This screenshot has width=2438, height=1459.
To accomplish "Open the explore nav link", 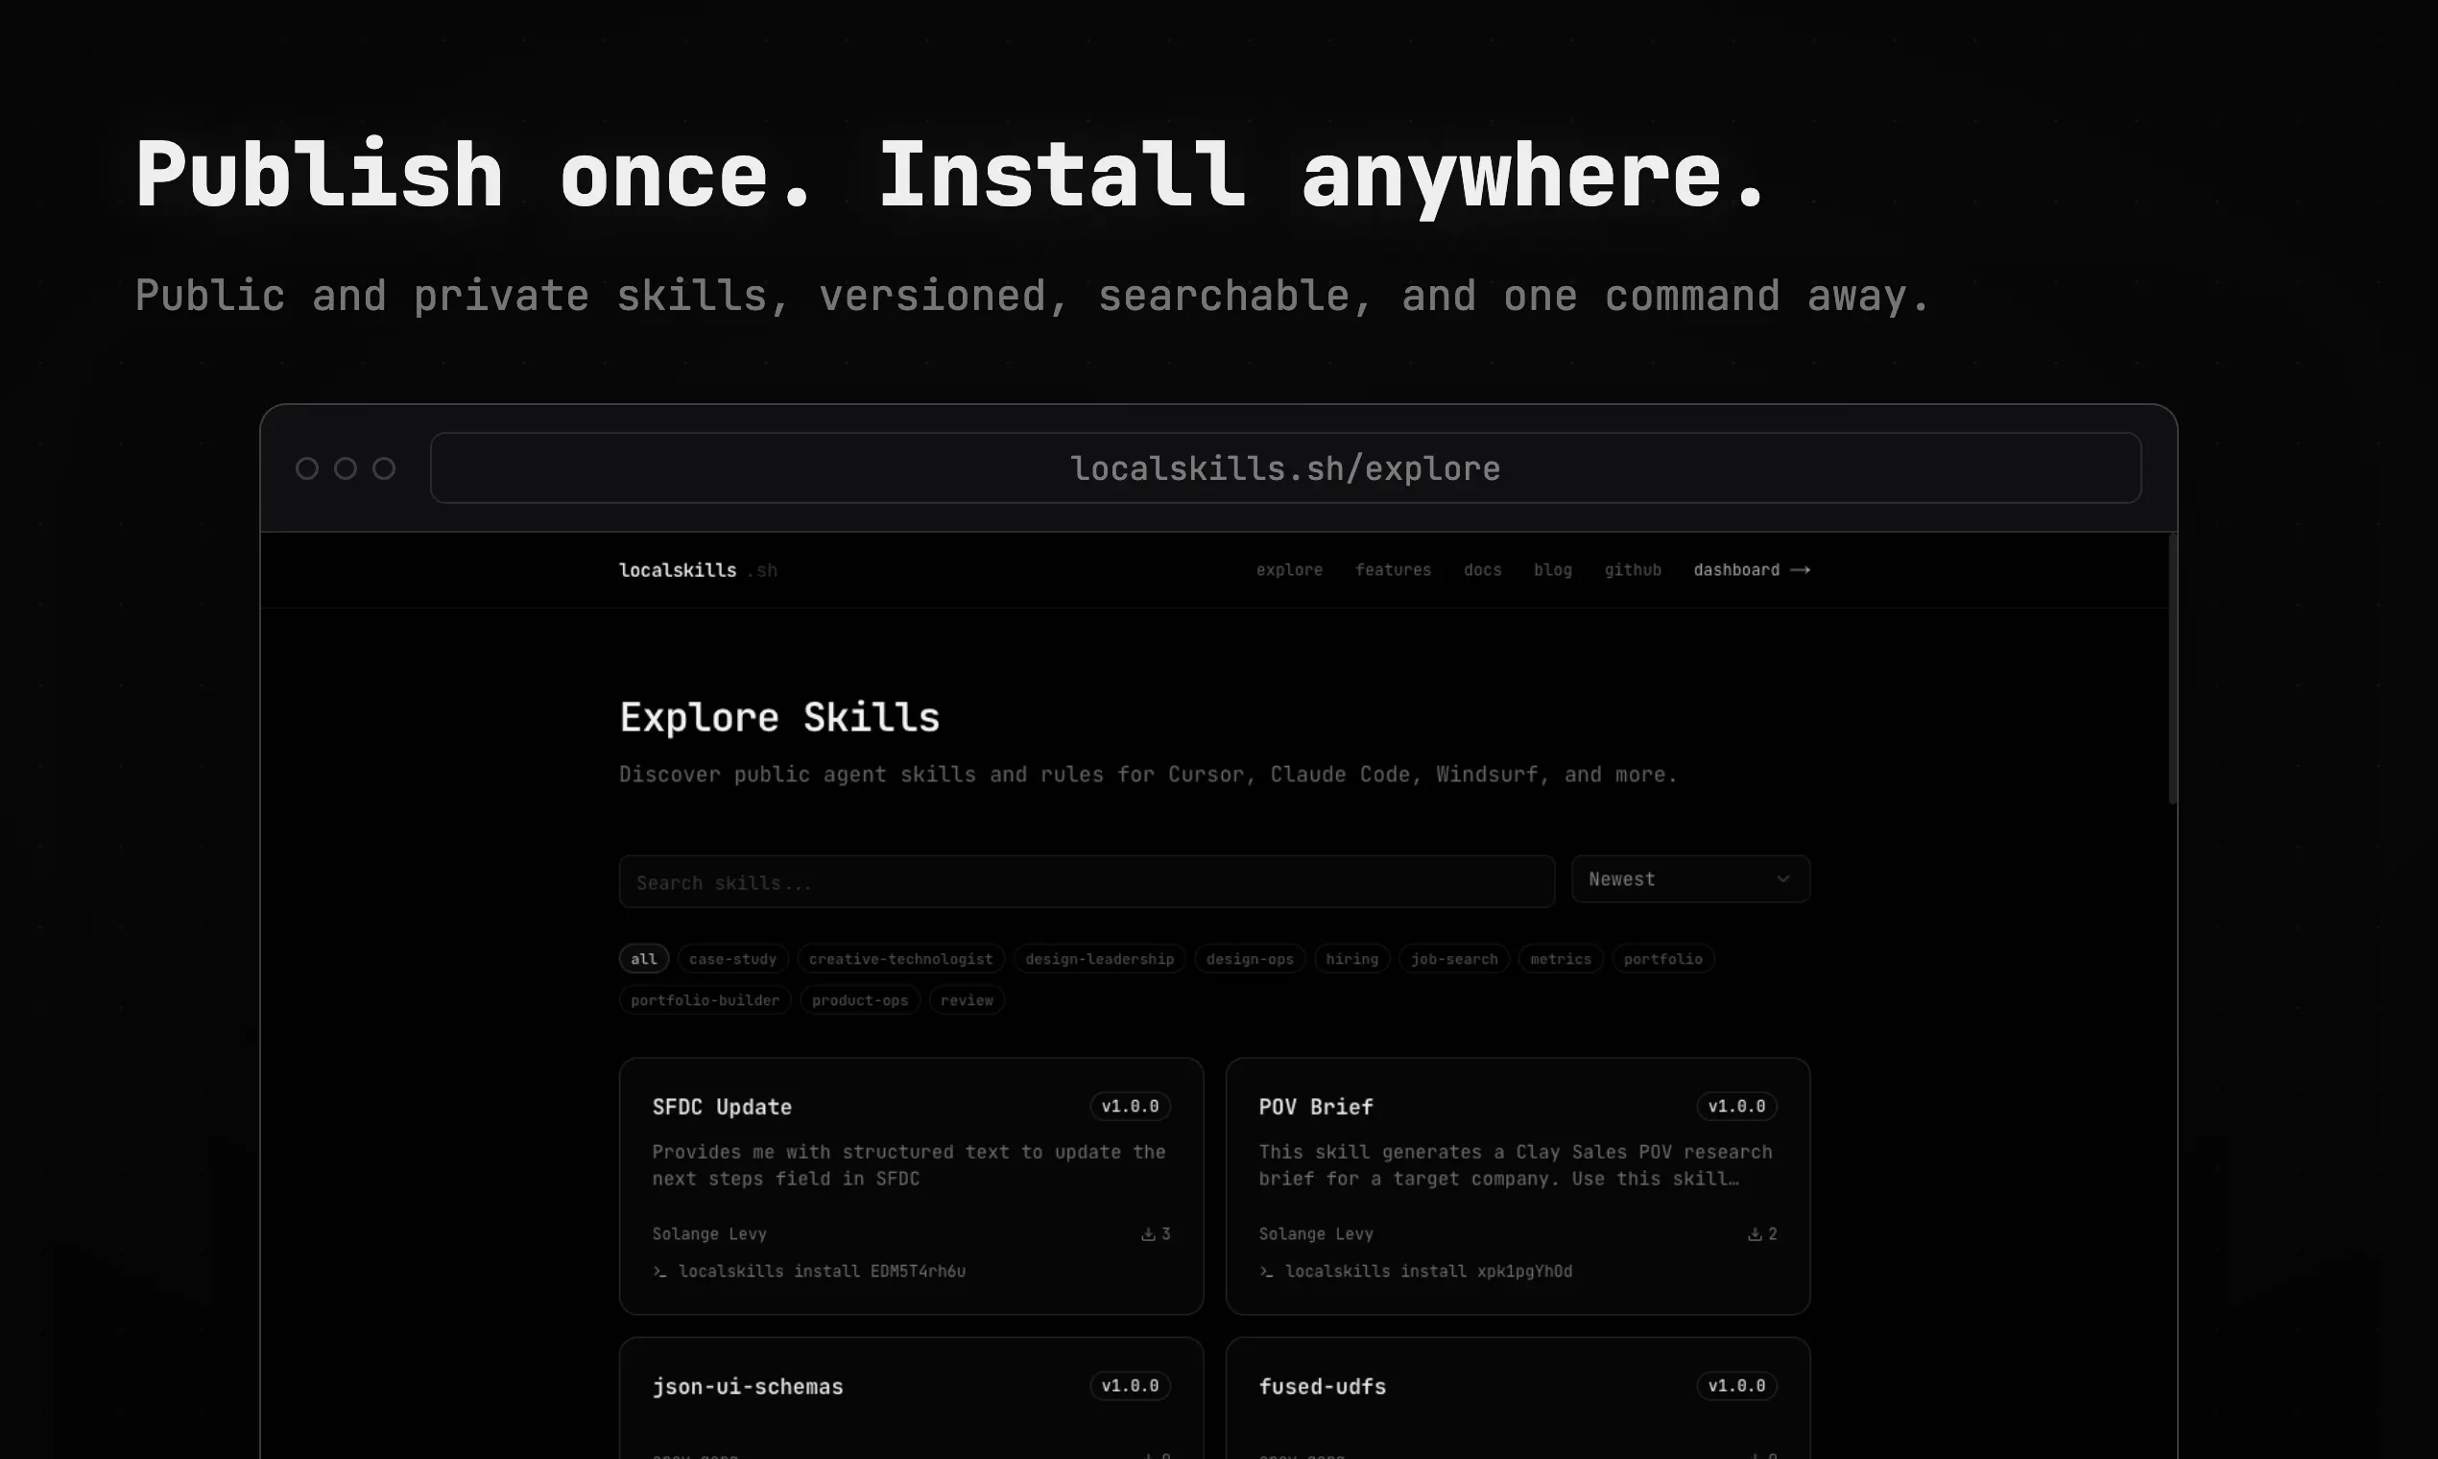I will (1289, 570).
